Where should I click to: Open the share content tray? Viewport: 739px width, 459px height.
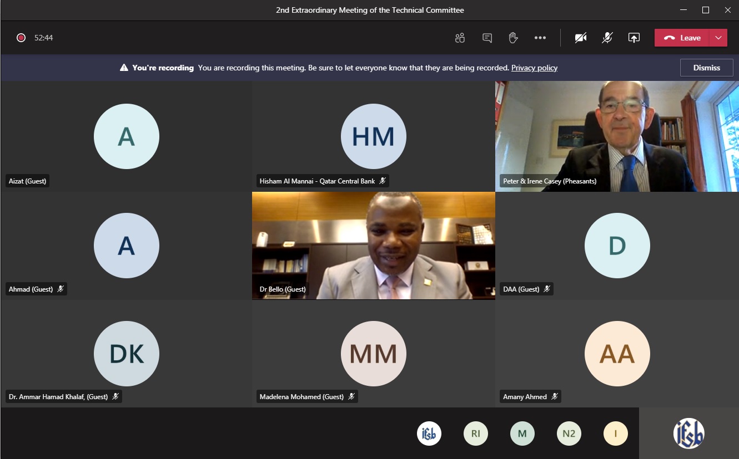click(x=634, y=38)
